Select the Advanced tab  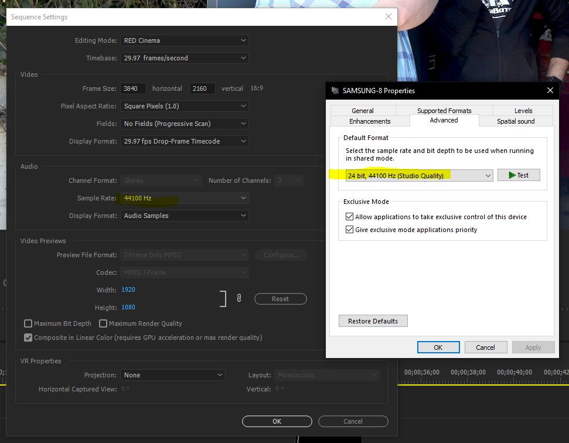click(444, 121)
